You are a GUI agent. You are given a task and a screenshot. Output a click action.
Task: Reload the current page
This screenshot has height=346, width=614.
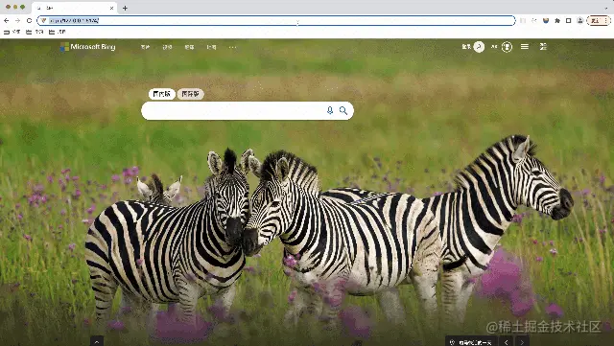click(29, 20)
